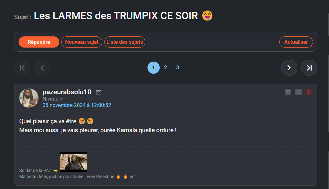Open page 2 of the topic
Viewport: 329px width, 189px height.
coord(165,67)
